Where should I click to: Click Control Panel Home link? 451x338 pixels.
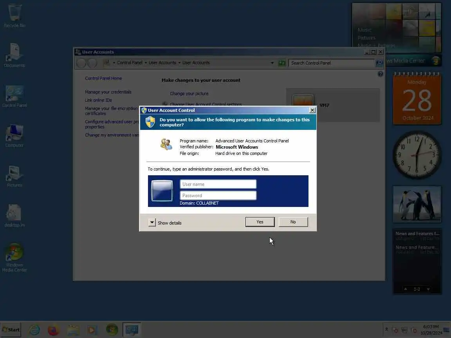[x=103, y=78]
